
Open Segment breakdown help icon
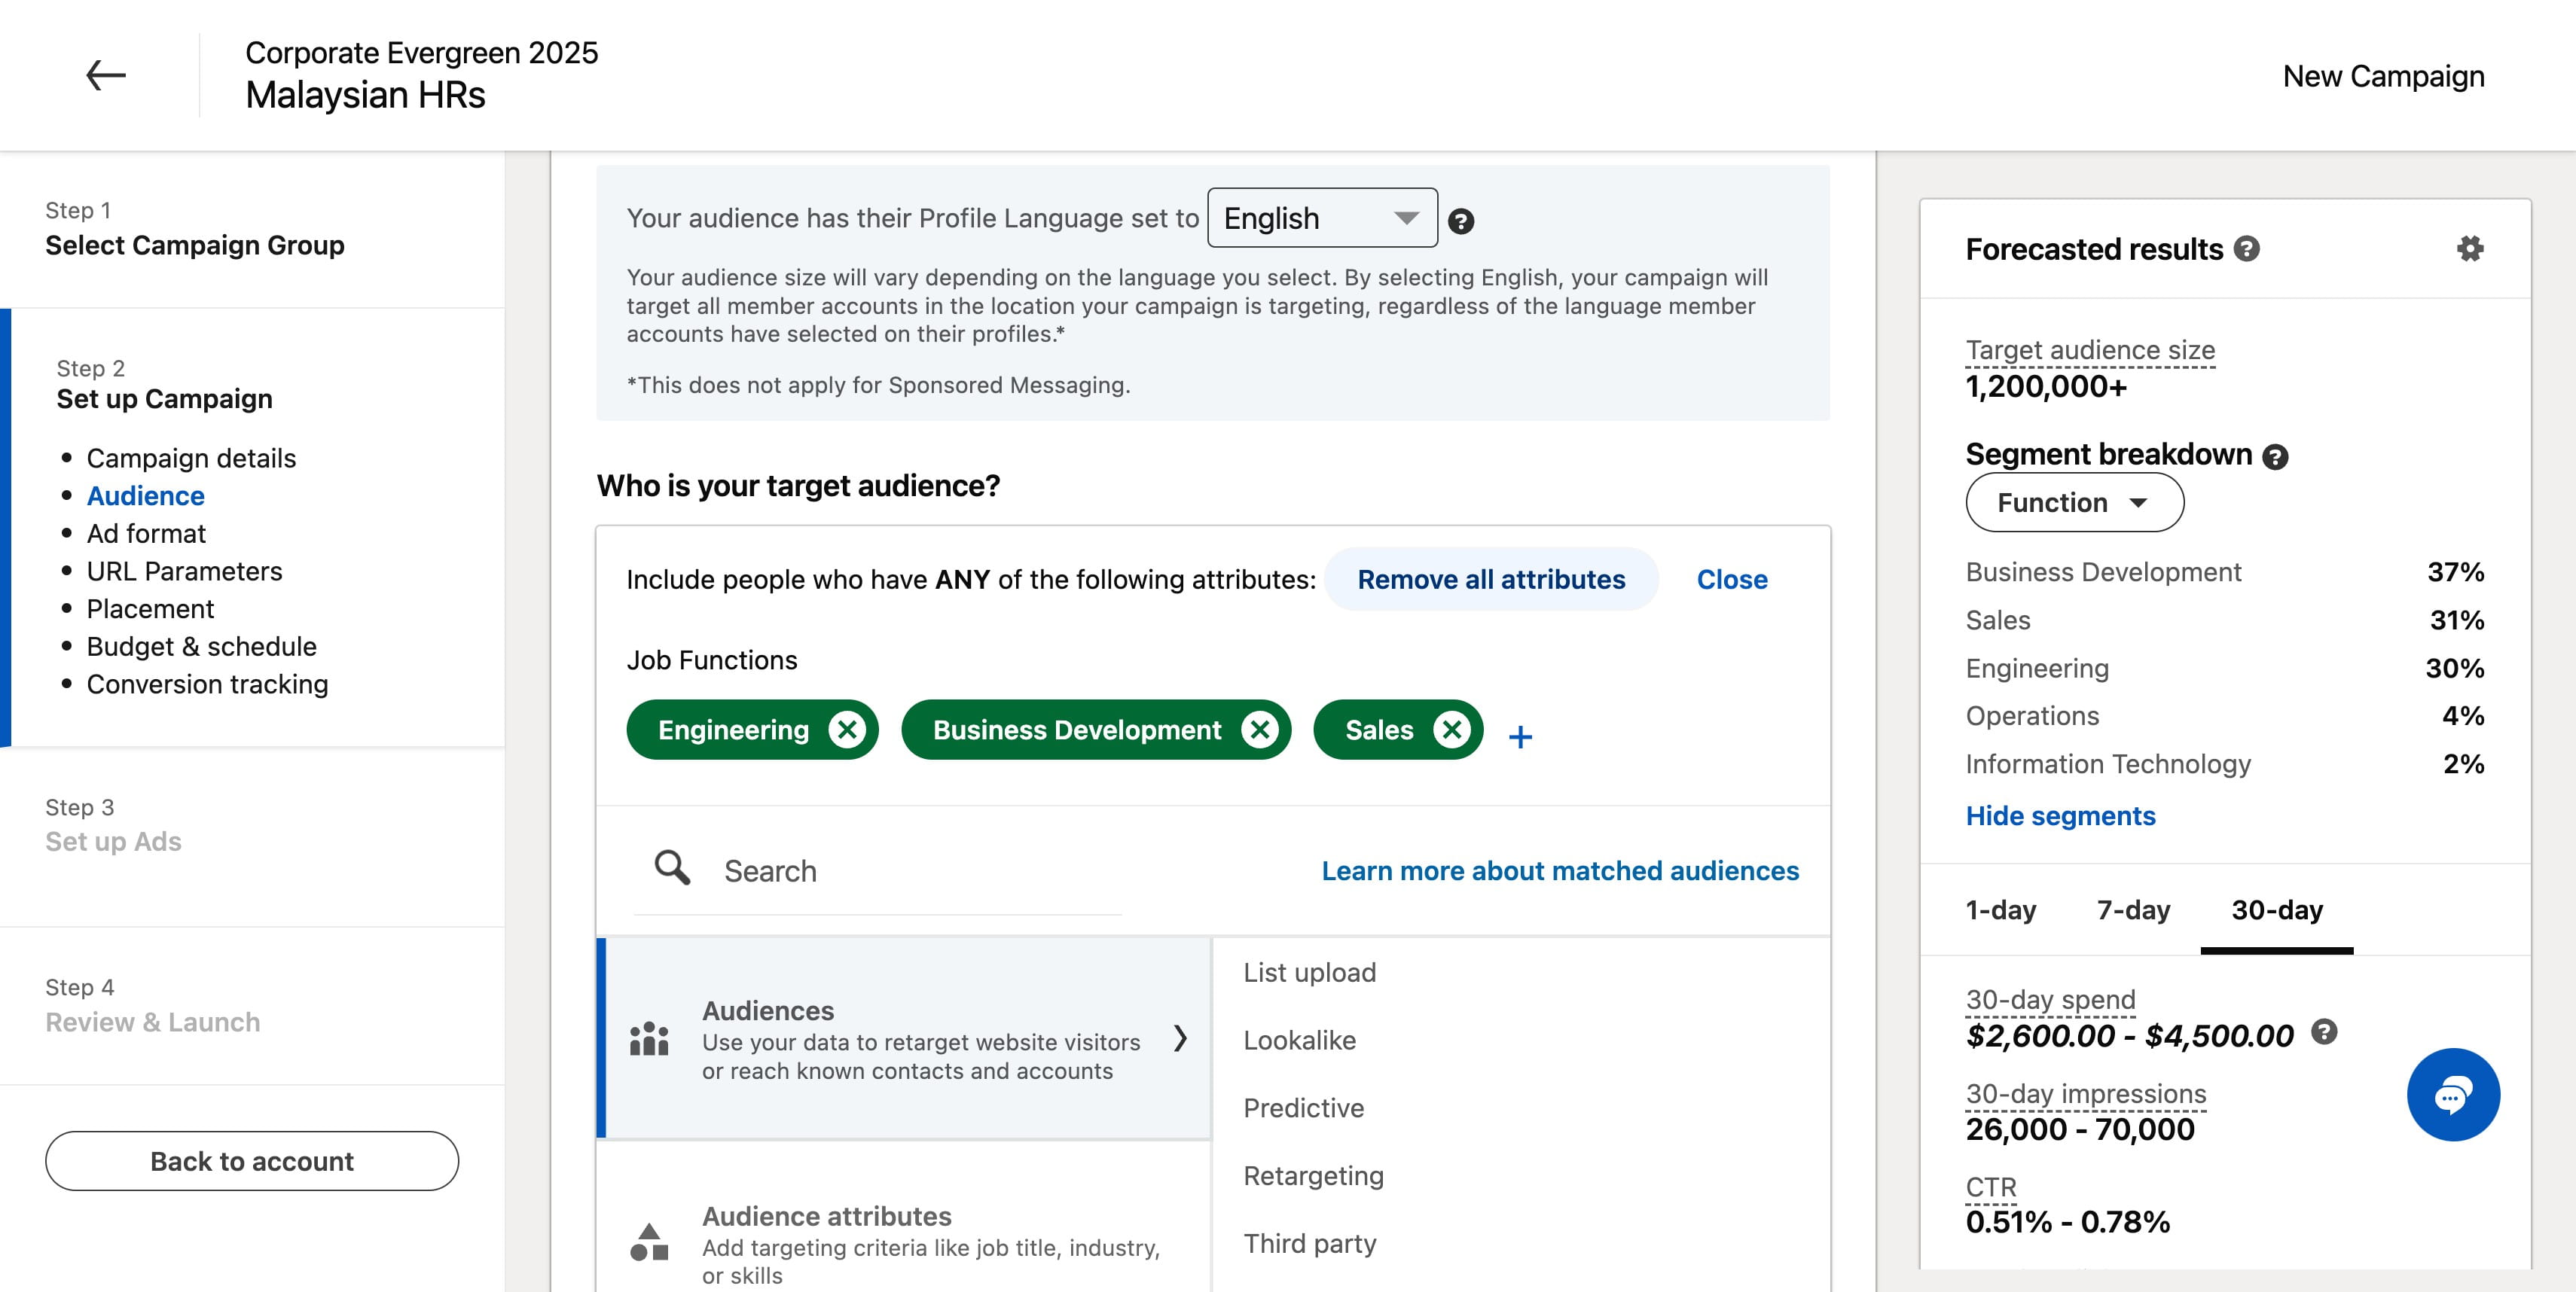click(x=2275, y=457)
